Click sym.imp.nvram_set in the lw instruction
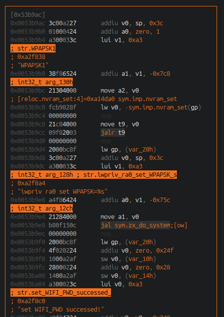Screen dimensions: 224x317 point(158,107)
